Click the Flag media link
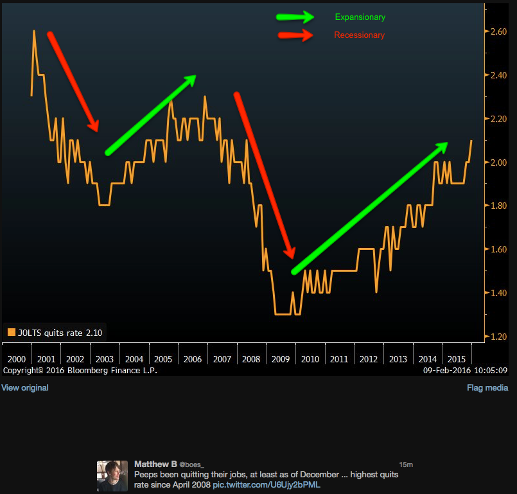The height and width of the screenshot is (494, 517). (487, 387)
